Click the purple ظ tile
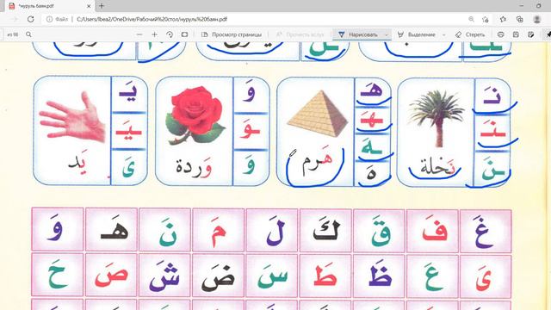551x310 pixels. [x=379, y=276]
